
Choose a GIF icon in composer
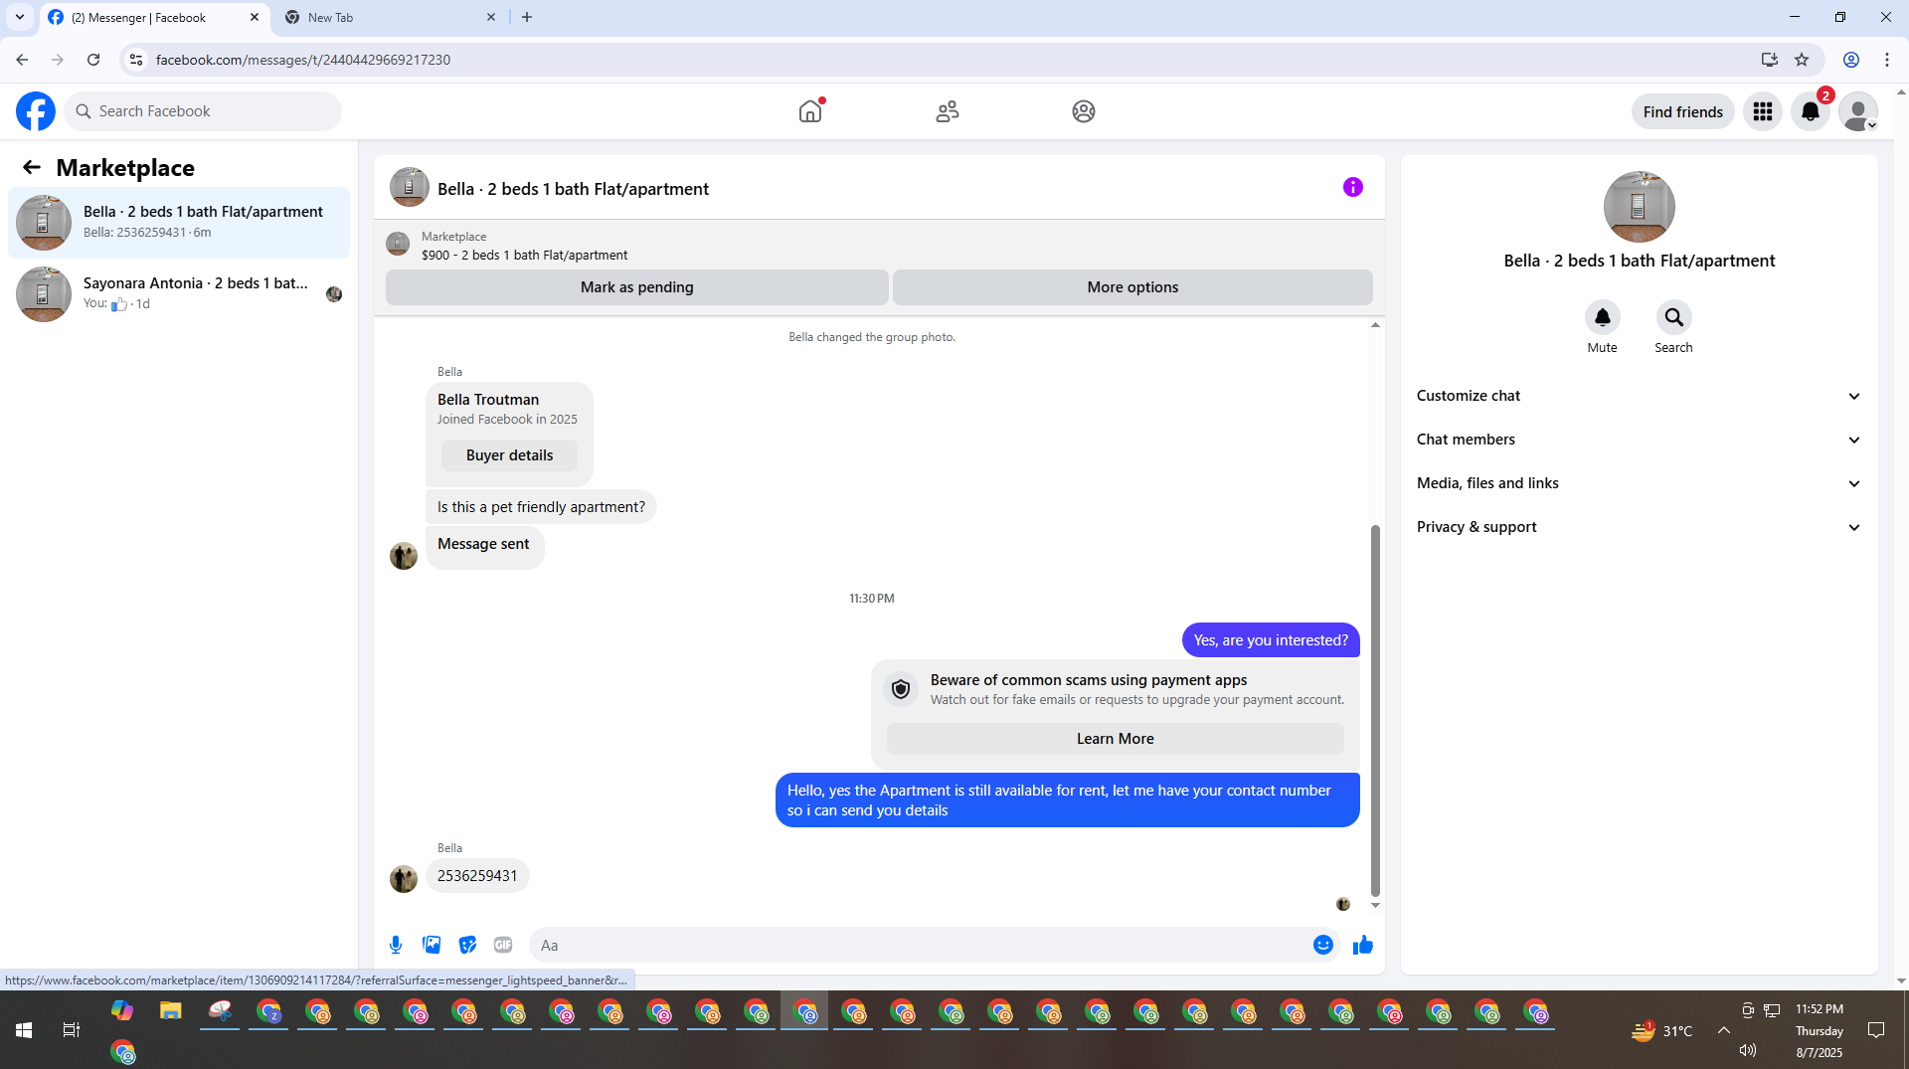(503, 945)
